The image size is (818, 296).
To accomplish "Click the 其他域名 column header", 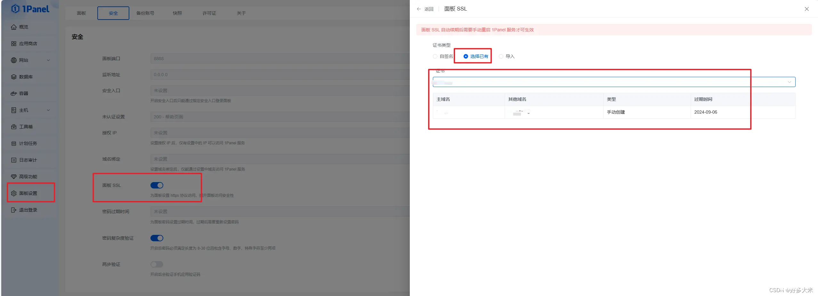I will click(x=554, y=99).
